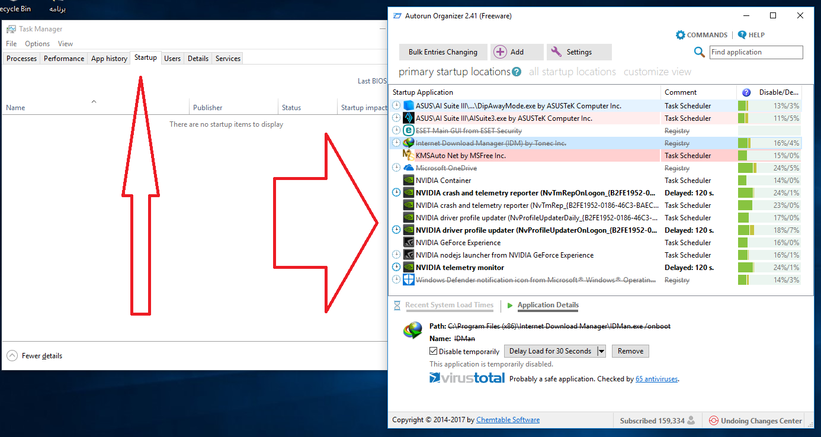Image resolution: width=821 pixels, height=437 pixels.
Task: Open Task Manager Options menu
Action: [x=37, y=44]
